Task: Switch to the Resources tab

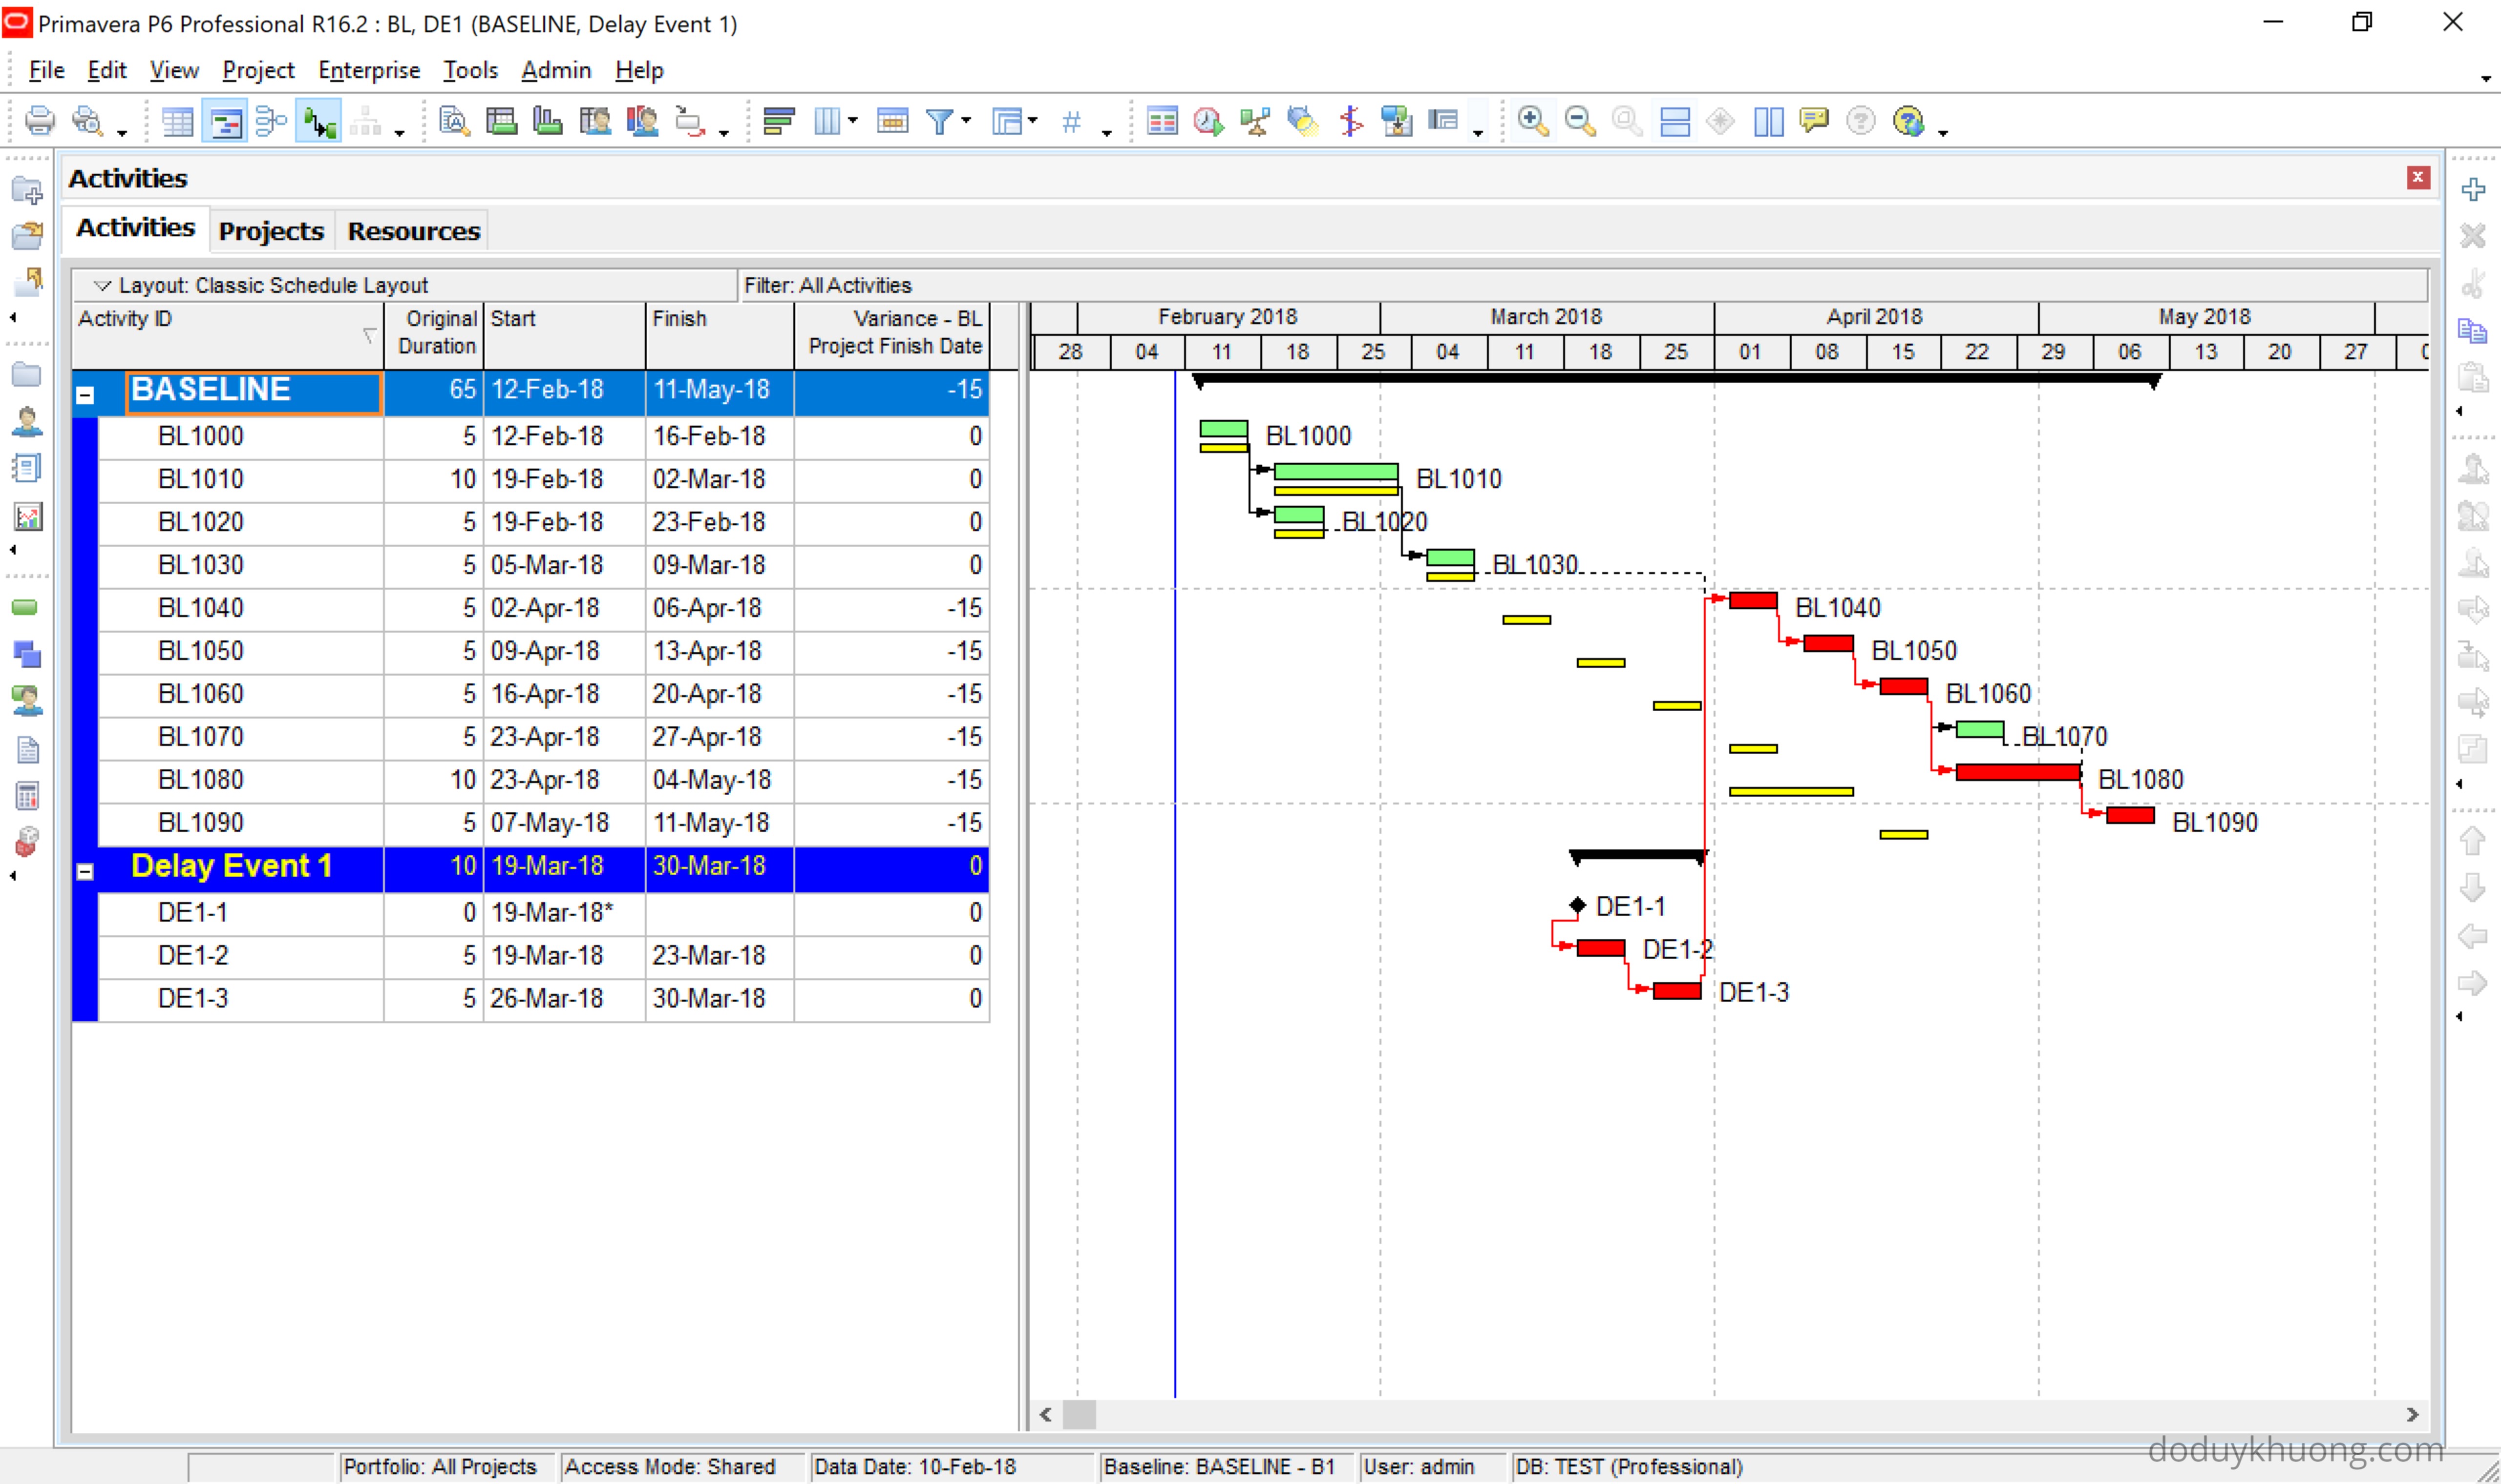Action: pos(413,231)
